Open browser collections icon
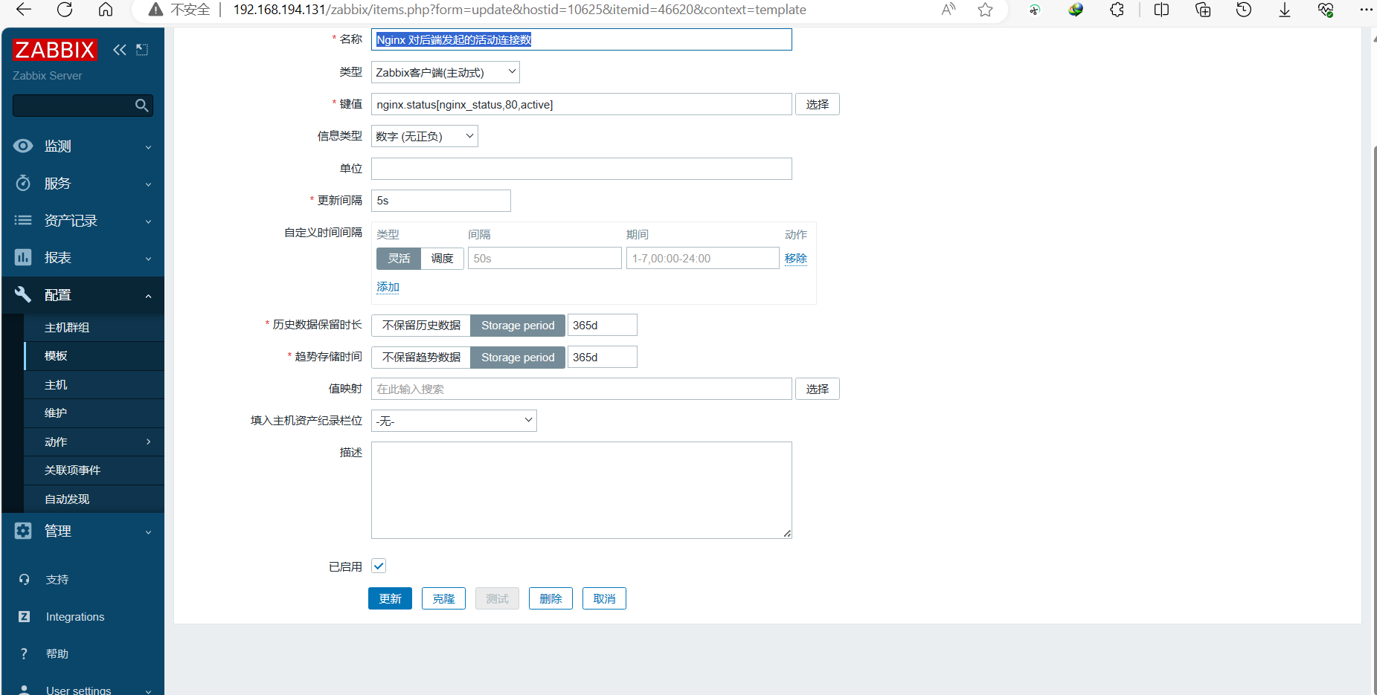The width and height of the screenshot is (1377, 695). click(x=1203, y=10)
